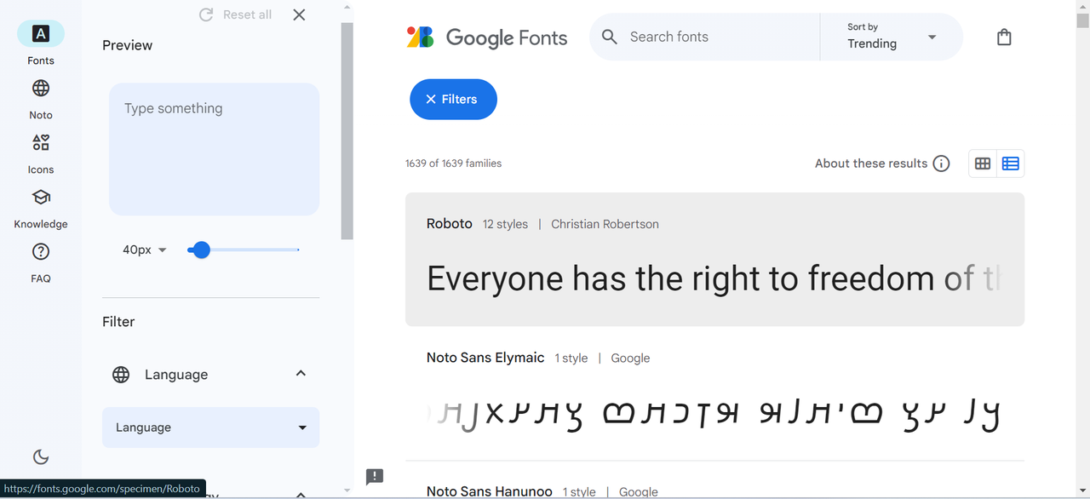
Task: Click the Reset all button
Action: click(235, 14)
